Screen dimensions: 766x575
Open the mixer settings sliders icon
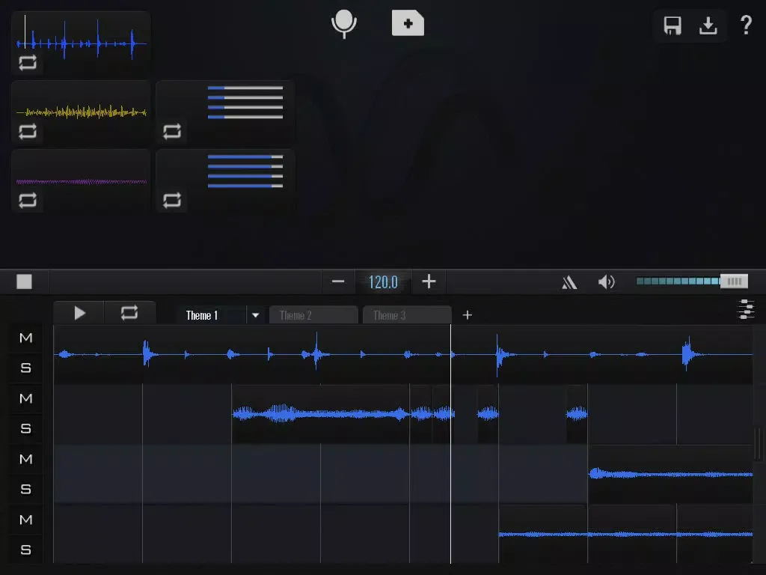(x=746, y=309)
